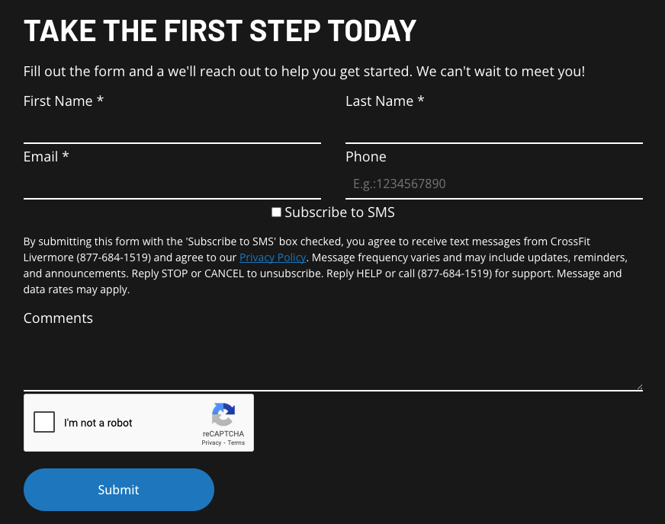
Task: Click inside the Comments text area
Action: (332, 359)
